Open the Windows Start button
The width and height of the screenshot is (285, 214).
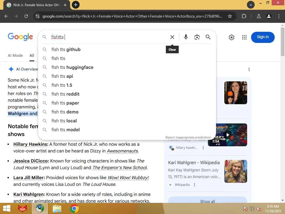7,208
